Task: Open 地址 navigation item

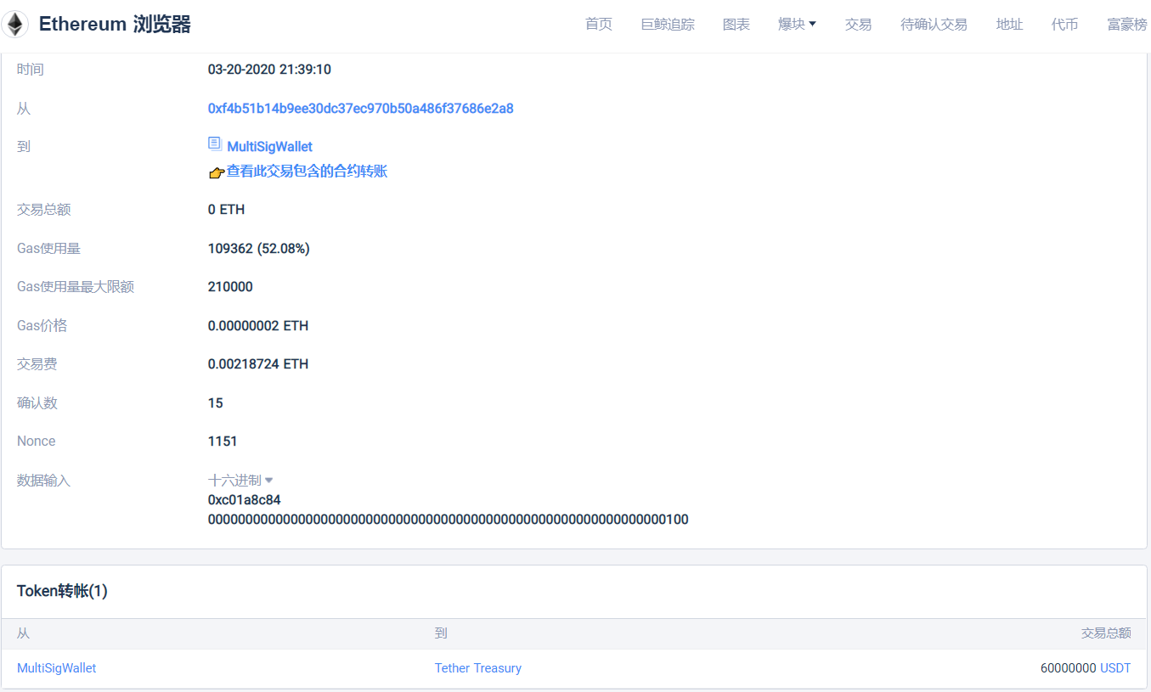Action: point(1010,24)
